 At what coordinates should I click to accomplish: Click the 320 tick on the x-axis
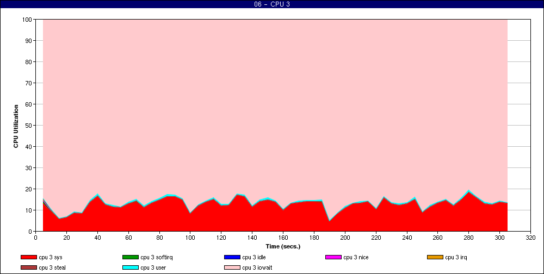tap(531, 238)
